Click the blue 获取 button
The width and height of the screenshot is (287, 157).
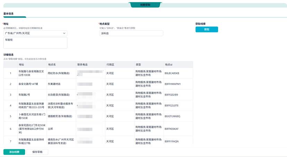click(207, 29)
